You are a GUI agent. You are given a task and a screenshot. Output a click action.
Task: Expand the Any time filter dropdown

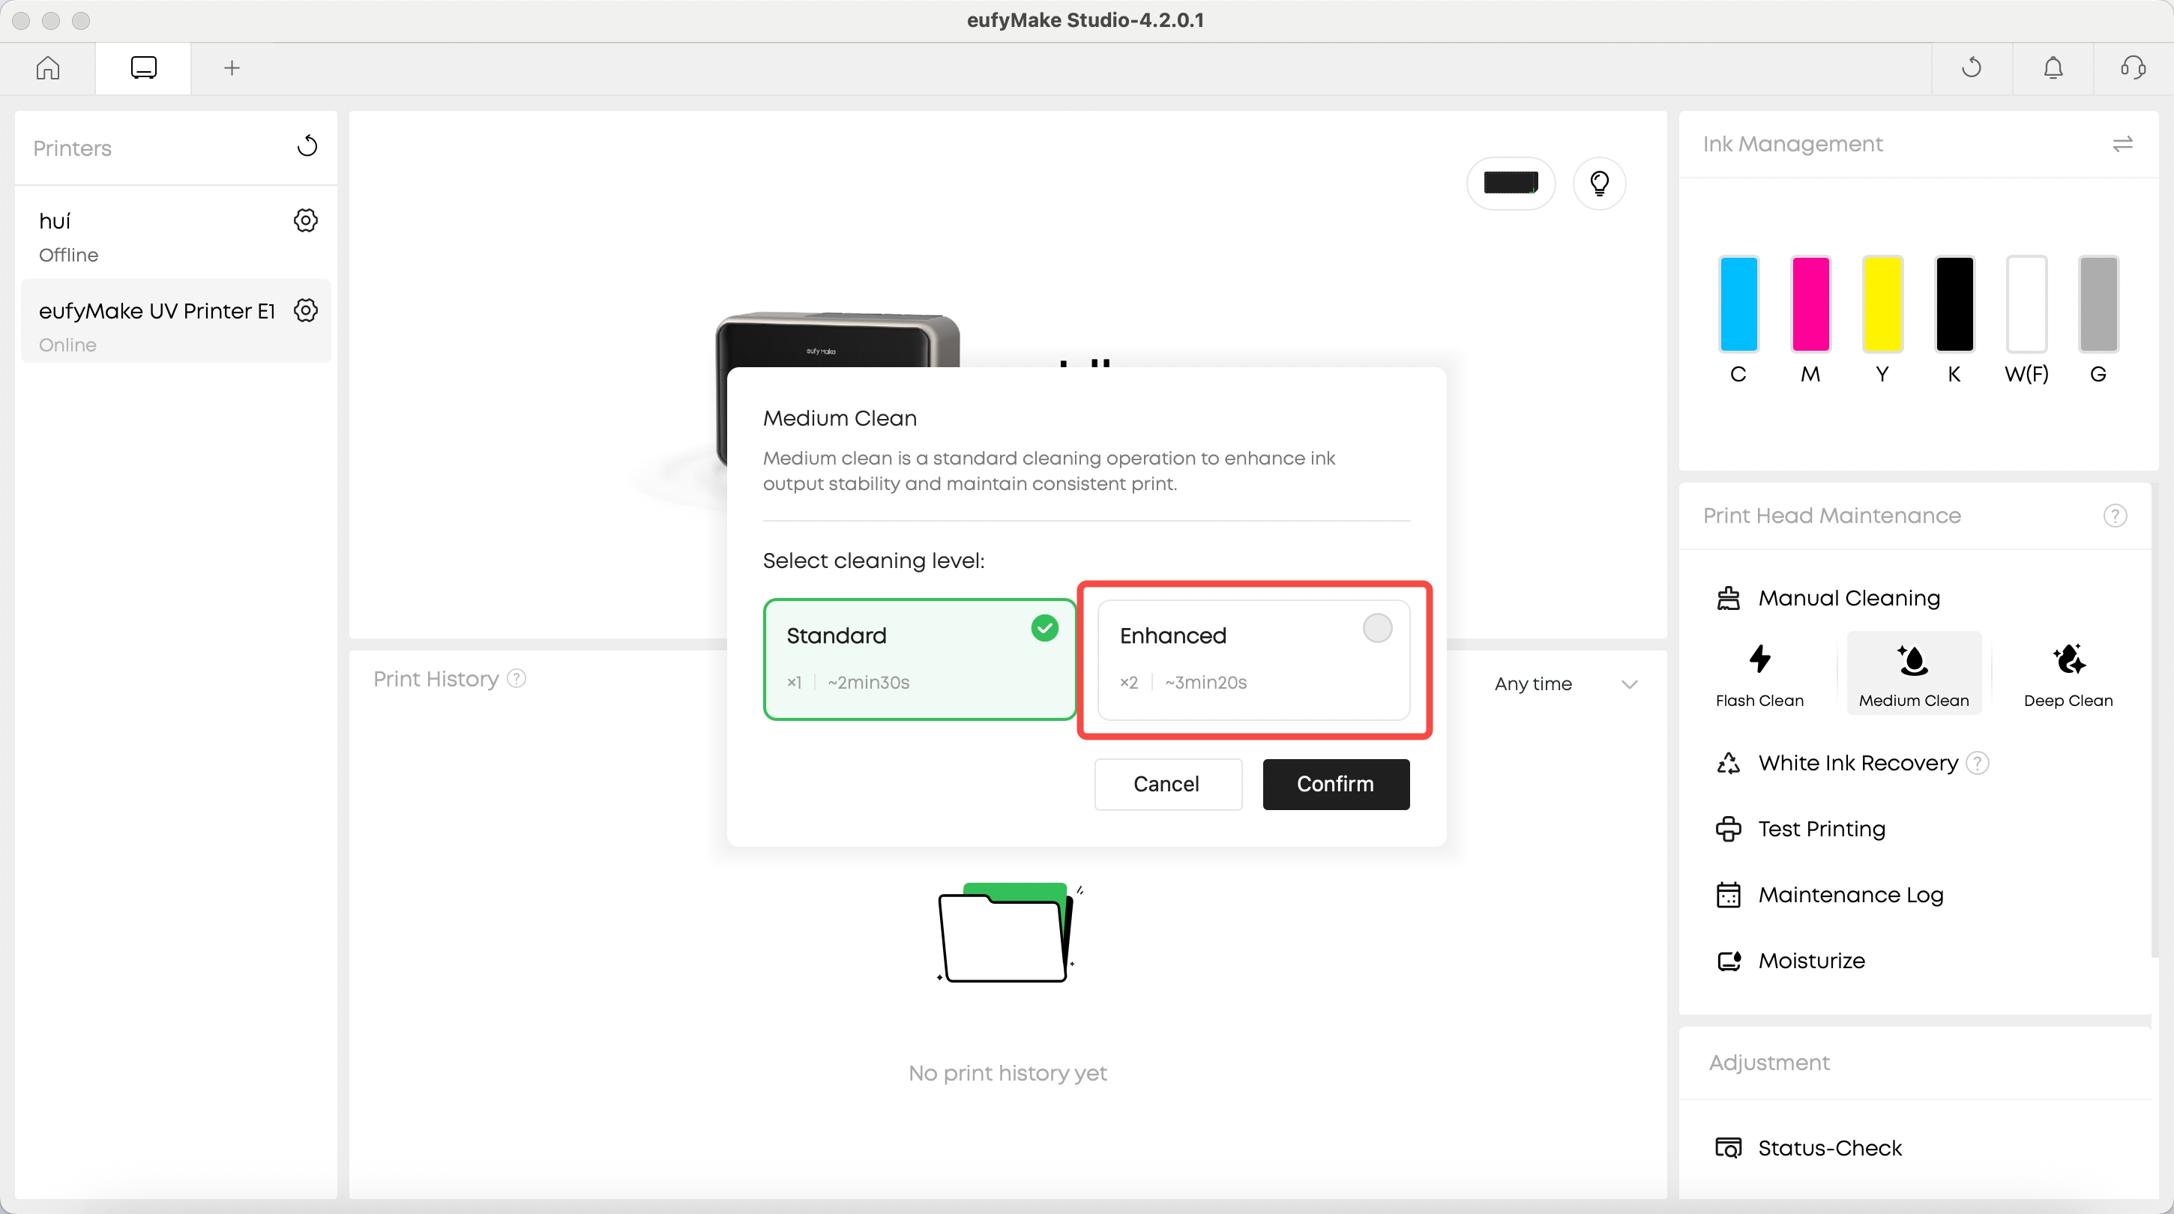(x=1565, y=683)
